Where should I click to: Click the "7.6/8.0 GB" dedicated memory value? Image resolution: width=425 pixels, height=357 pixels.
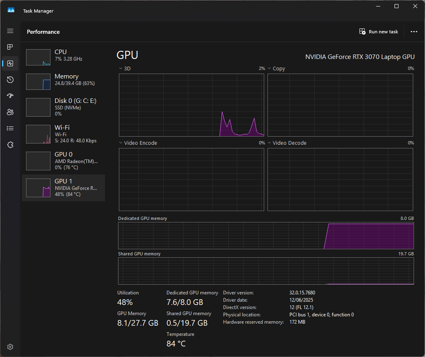[185, 303]
